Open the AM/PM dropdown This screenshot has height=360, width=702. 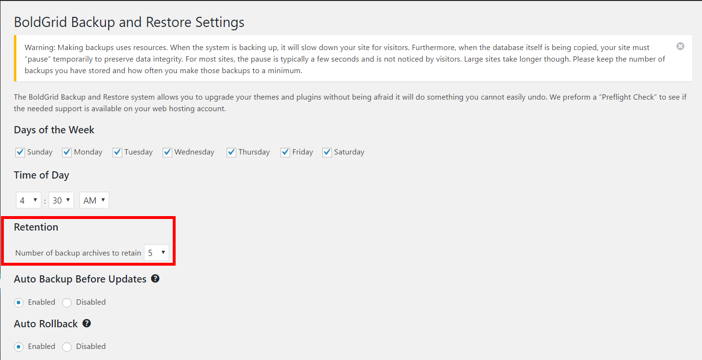pyautogui.click(x=94, y=200)
